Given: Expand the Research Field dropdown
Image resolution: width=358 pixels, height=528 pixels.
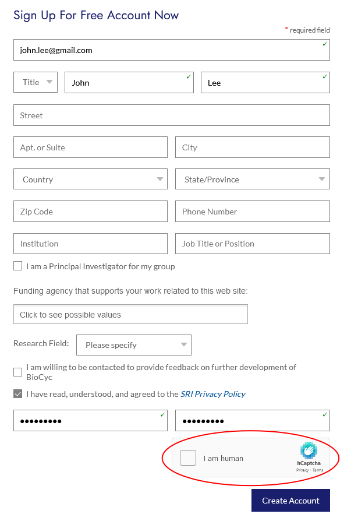Looking at the screenshot, I should pos(134,345).
